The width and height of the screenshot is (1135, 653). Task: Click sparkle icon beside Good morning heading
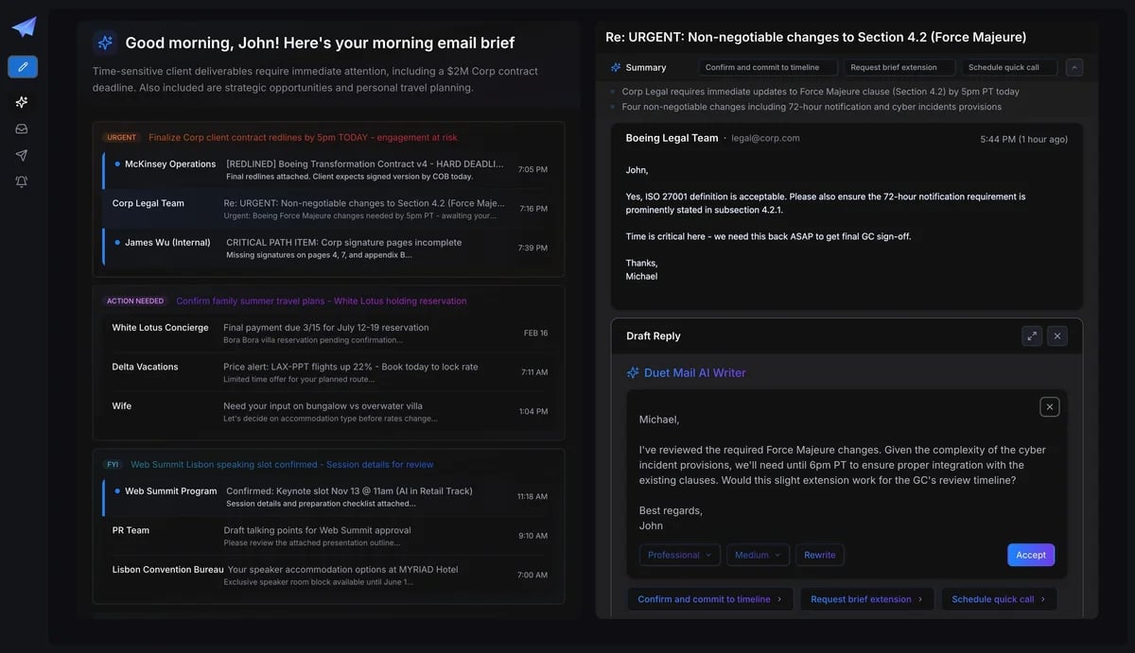105,43
